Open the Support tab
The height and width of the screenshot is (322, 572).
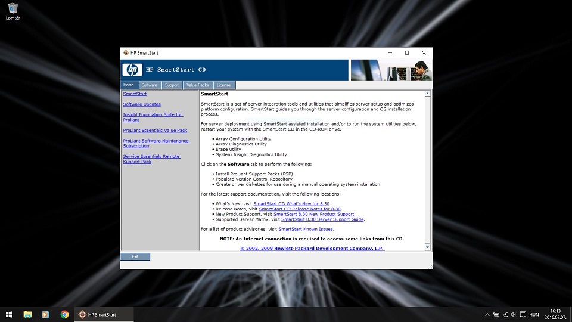coord(172,85)
